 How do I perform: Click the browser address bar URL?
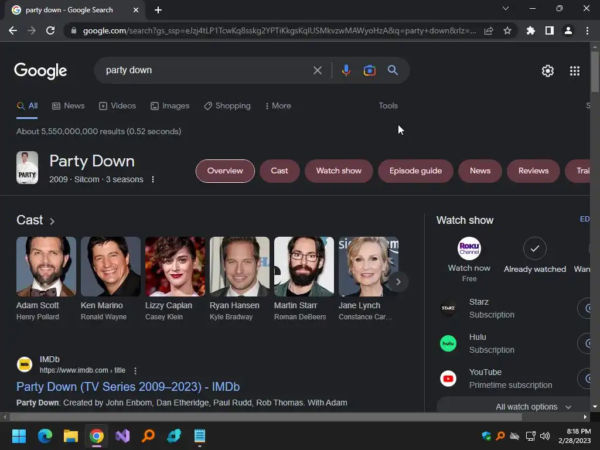coord(279,30)
